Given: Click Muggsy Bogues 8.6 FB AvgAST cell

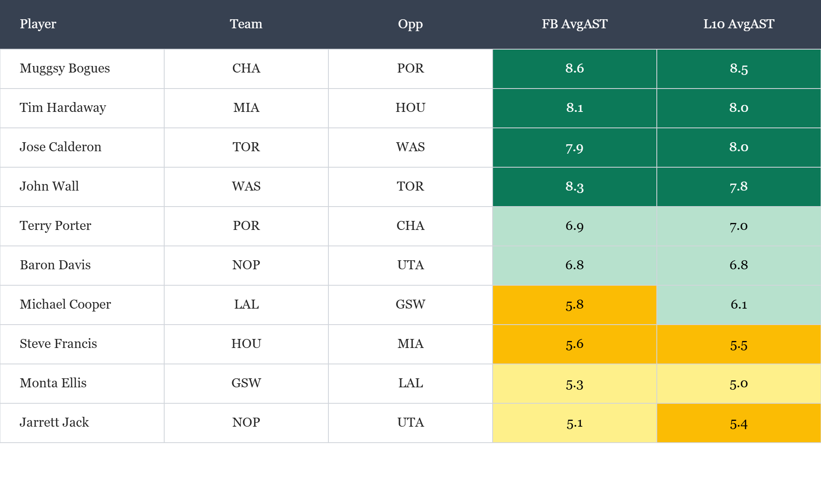Looking at the screenshot, I should click(574, 68).
